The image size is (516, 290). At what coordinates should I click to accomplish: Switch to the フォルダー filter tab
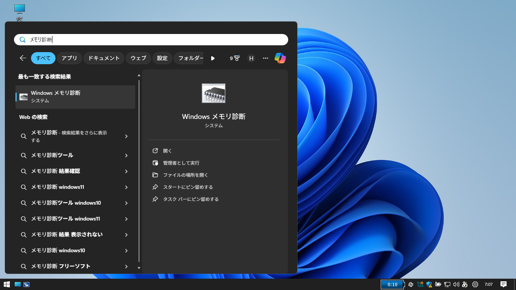click(x=189, y=58)
